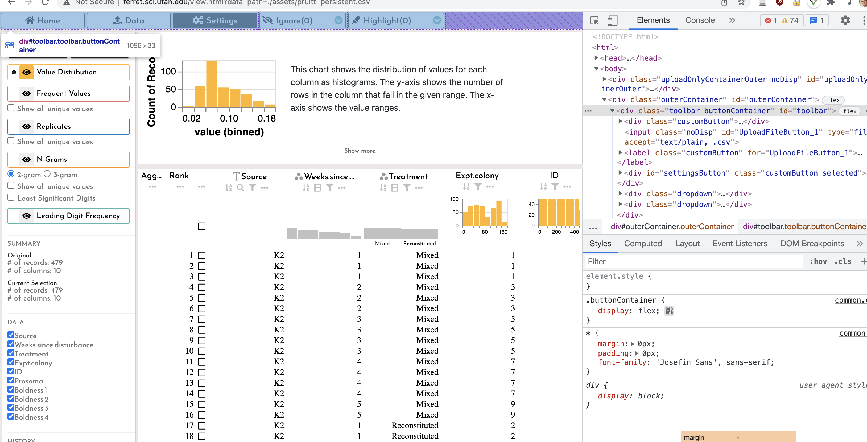The image size is (867, 442).
Task: Expand the Highlight dropdown chevron
Action: 437,20
